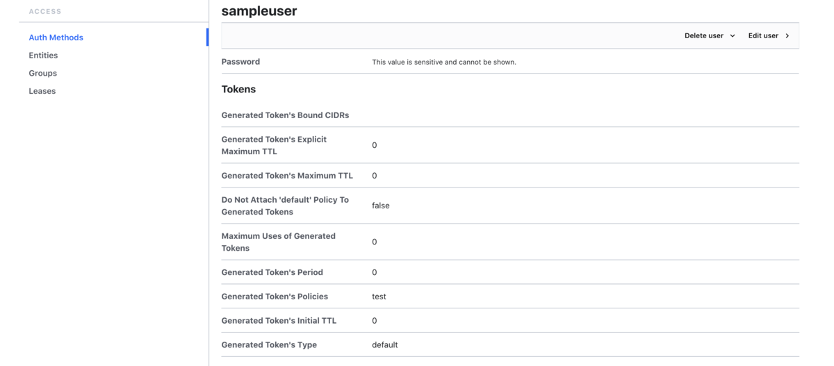The width and height of the screenshot is (834, 366).
Task: Open the Delete user dropdown
Action: click(x=709, y=35)
